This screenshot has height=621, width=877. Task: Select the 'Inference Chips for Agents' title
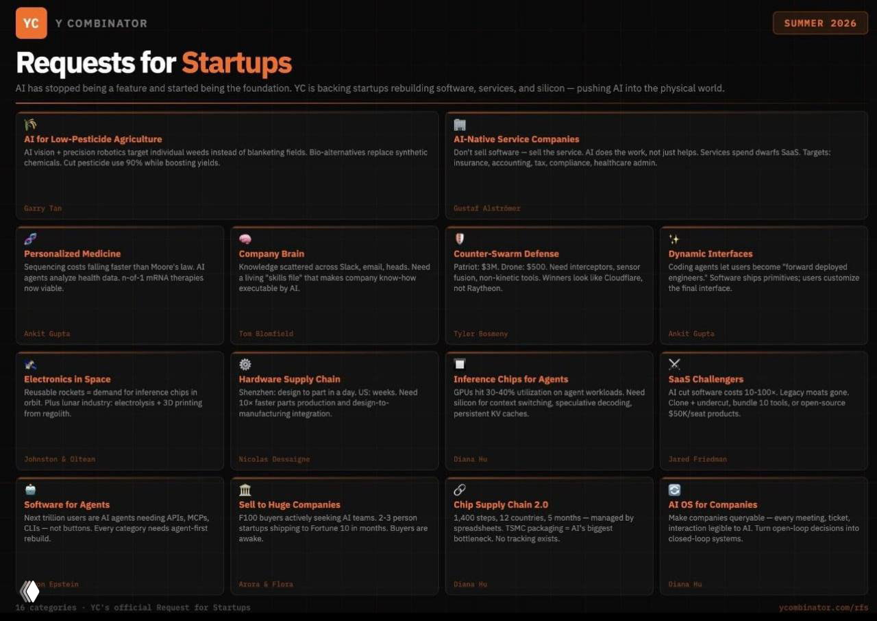point(511,379)
